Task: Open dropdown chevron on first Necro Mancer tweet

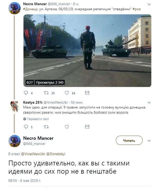Action: (149, 4)
